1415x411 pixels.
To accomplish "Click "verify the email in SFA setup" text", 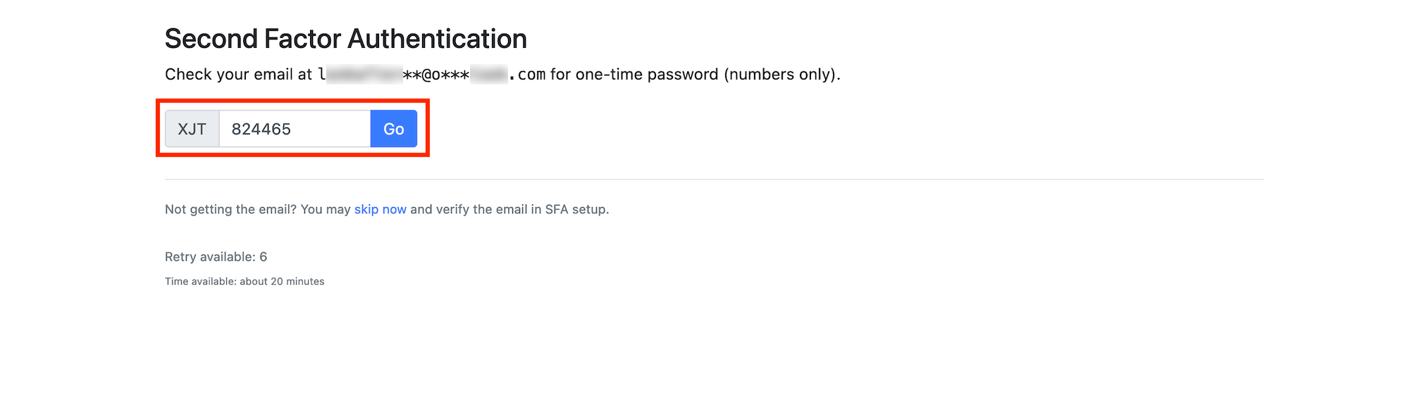I will [521, 209].
